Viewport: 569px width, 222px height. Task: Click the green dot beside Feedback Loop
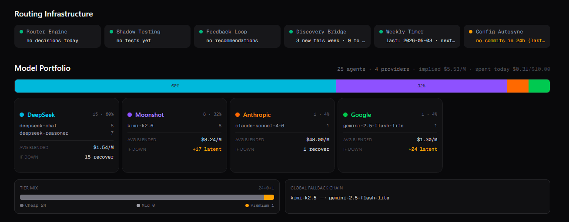click(201, 32)
